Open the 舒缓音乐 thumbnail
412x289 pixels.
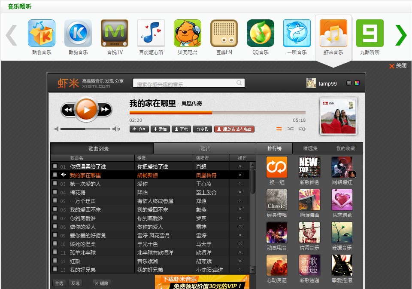[x=342, y=232]
